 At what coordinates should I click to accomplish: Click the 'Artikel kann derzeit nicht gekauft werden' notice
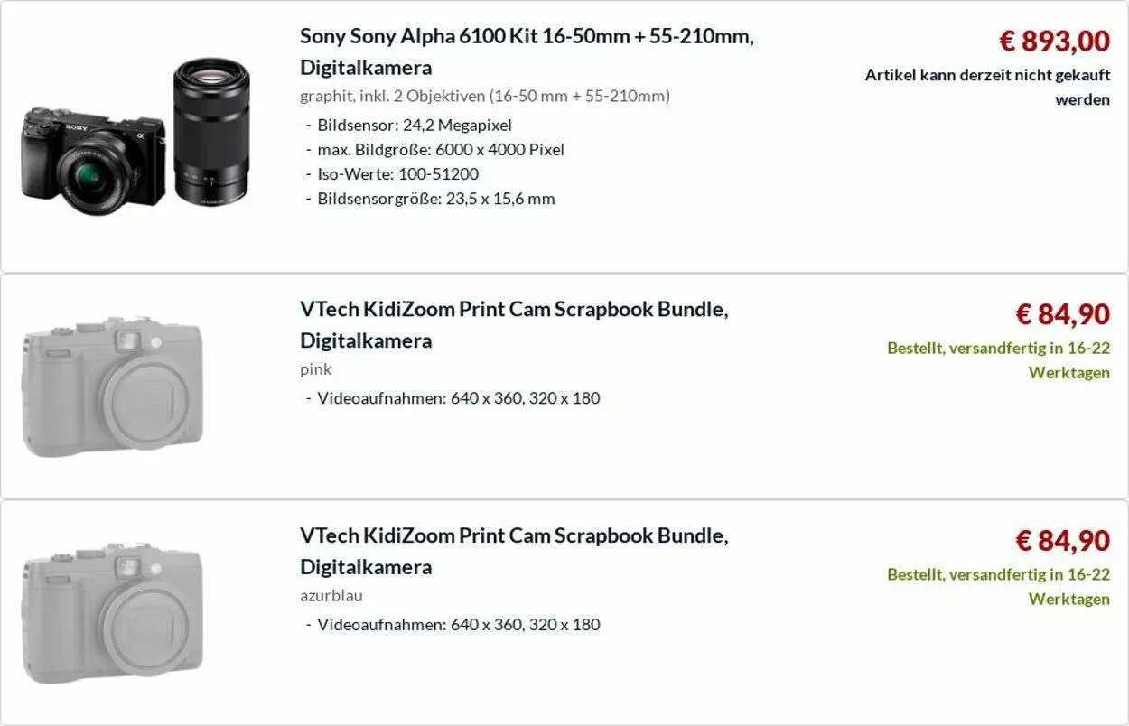[987, 87]
